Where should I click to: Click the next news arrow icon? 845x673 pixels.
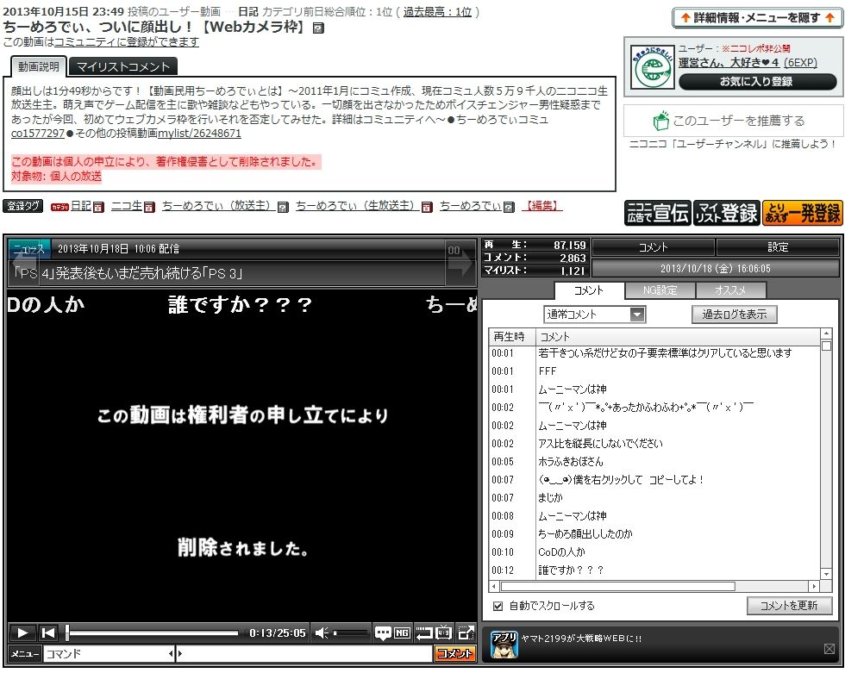pos(460,264)
